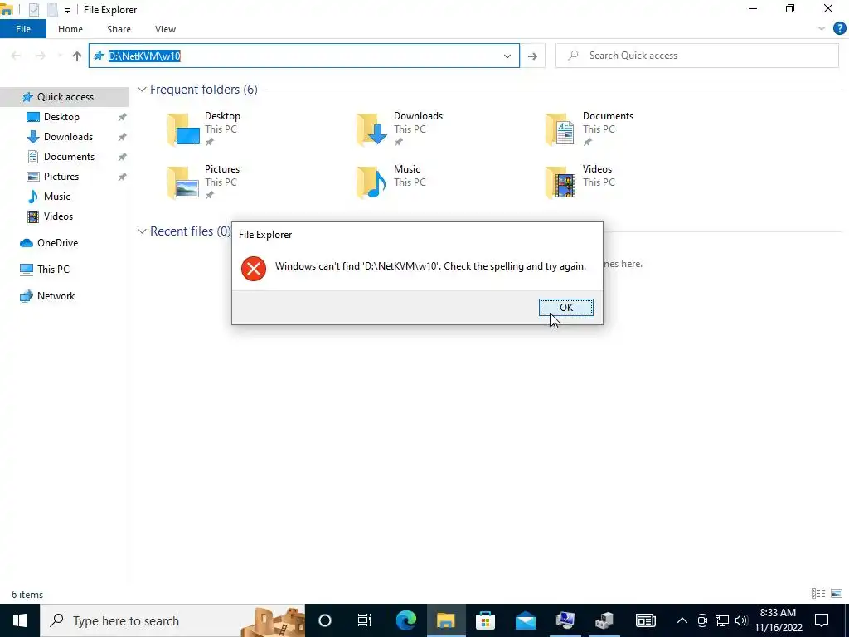Click the Properties quick access toolbar icon

34,10
